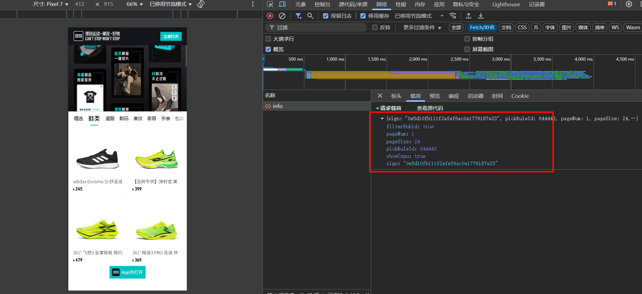The image size is (642, 294).
Task: Open the Lighthouse tab
Action: point(506,4)
